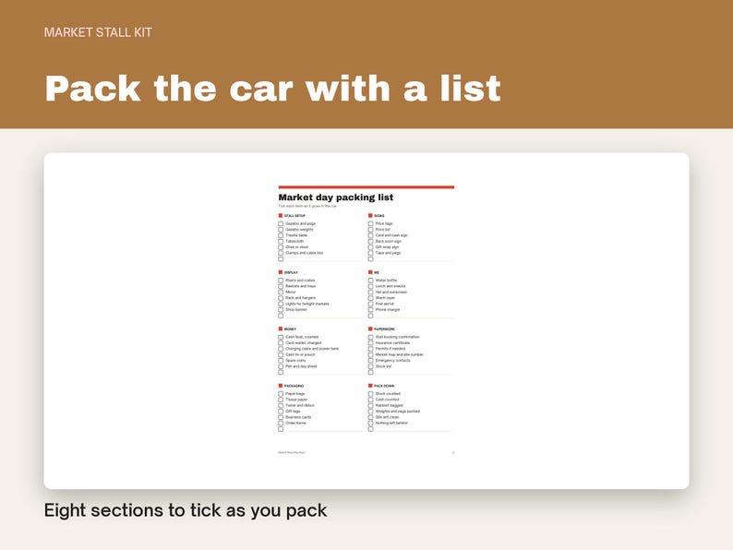This screenshot has width=733, height=550.
Task: Tick the Order forms checkbox
Action: pos(281,423)
